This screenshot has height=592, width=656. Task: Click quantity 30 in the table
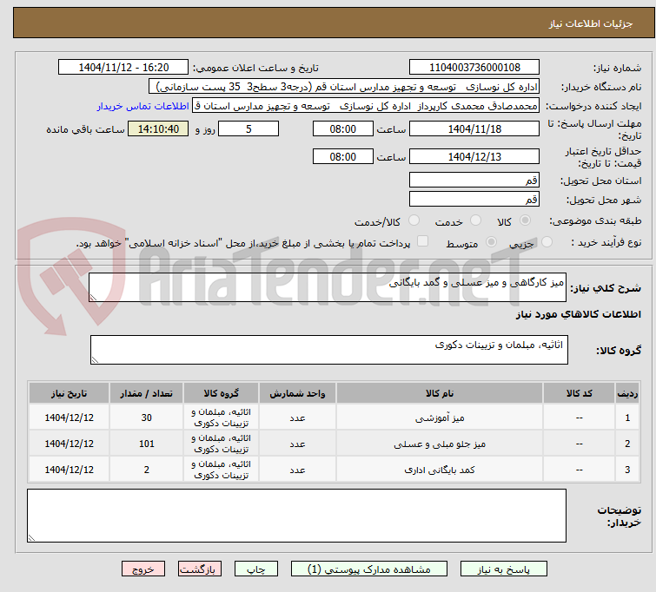pos(147,418)
